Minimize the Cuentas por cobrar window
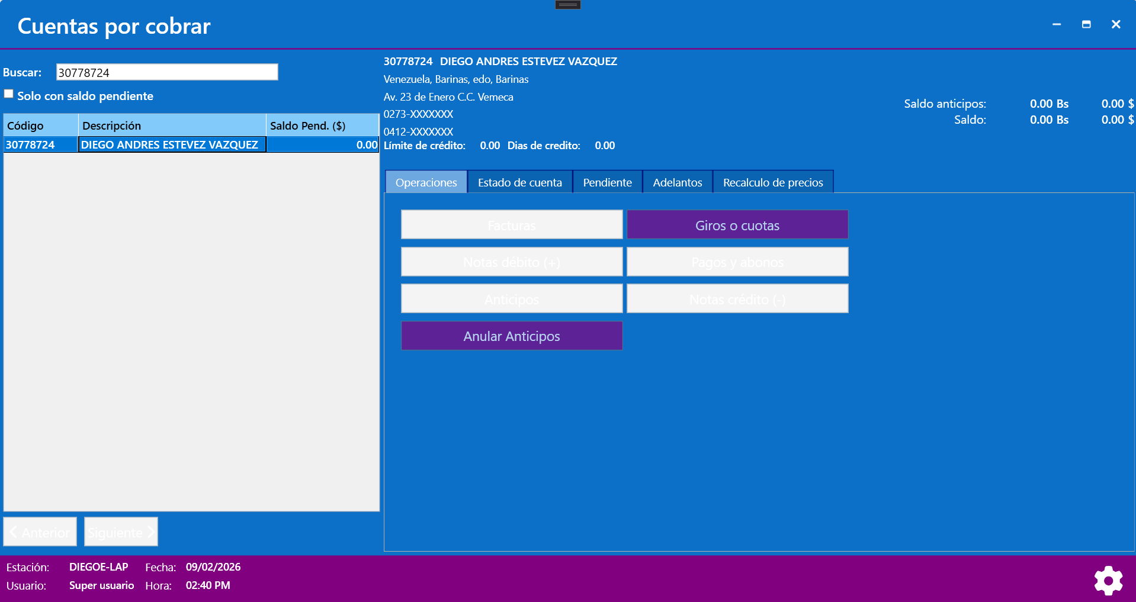The width and height of the screenshot is (1136, 602). [1056, 24]
